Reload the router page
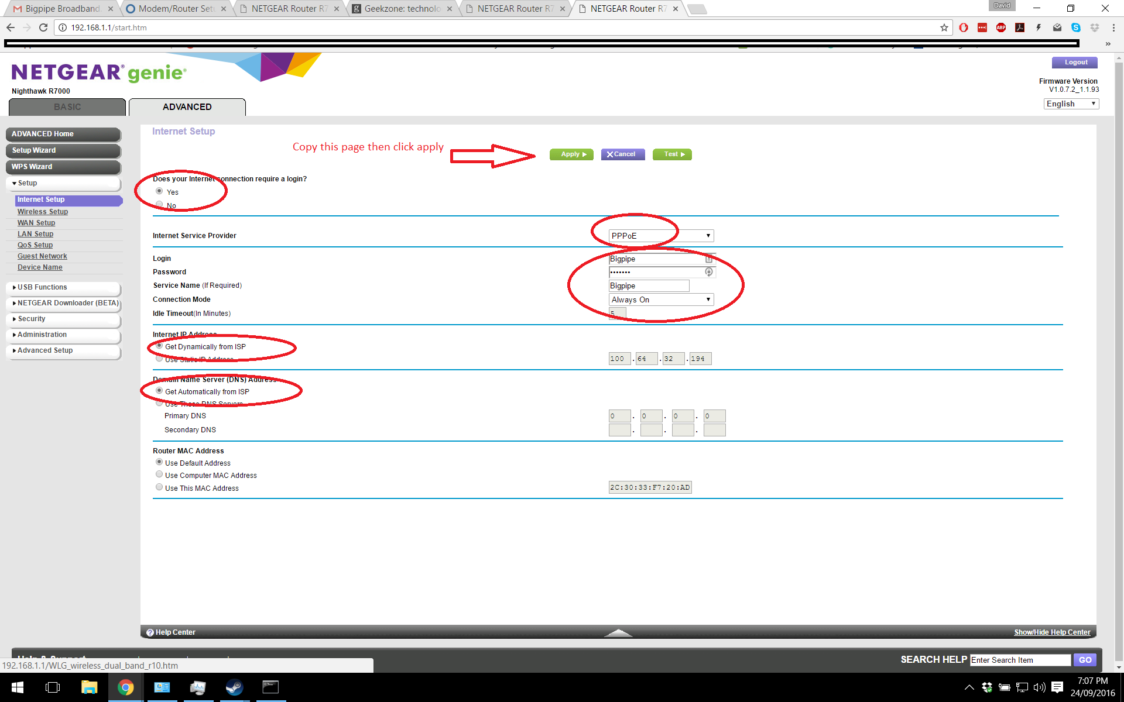Screen dimensions: 1124x702 coord(43,27)
